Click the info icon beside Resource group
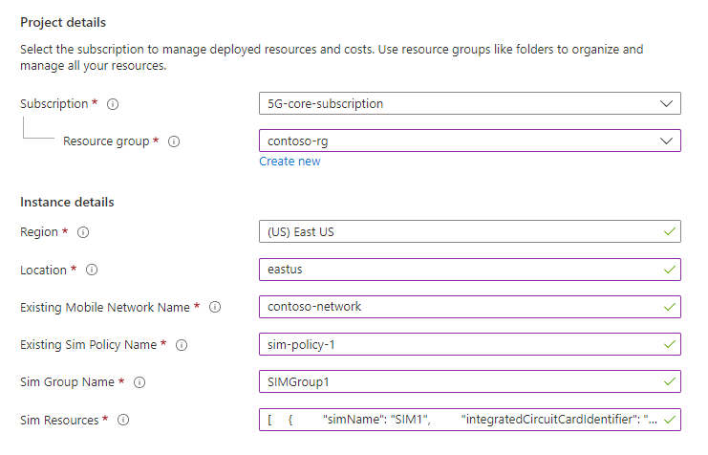The height and width of the screenshot is (455, 708). pos(174,141)
